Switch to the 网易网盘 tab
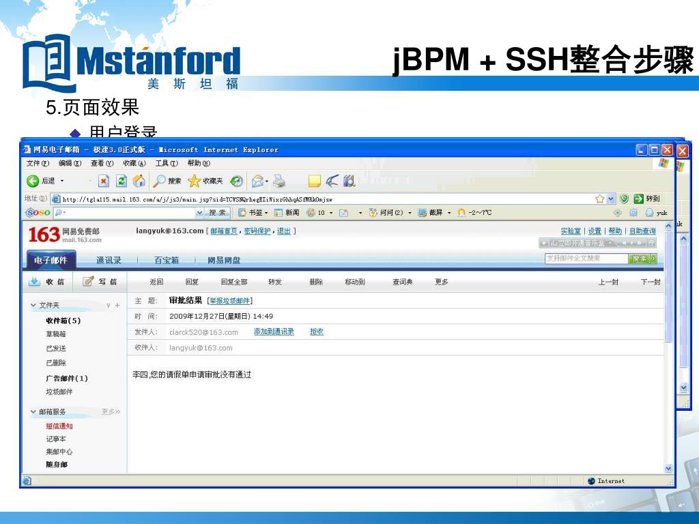This screenshot has width=699, height=524. click(224, 260)
